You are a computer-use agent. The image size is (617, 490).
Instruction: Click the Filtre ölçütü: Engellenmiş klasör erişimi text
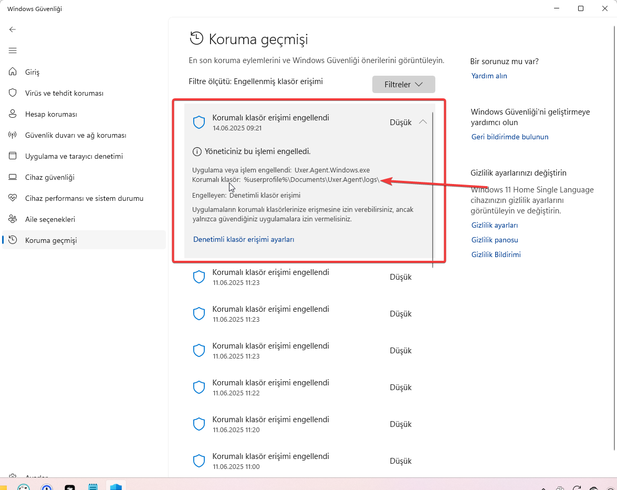pyautogui.click(x=256, y=81)
